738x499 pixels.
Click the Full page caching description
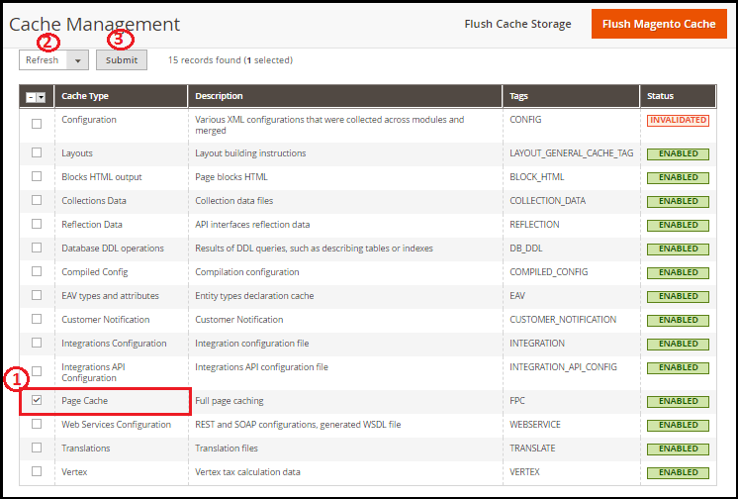(230, 401)
